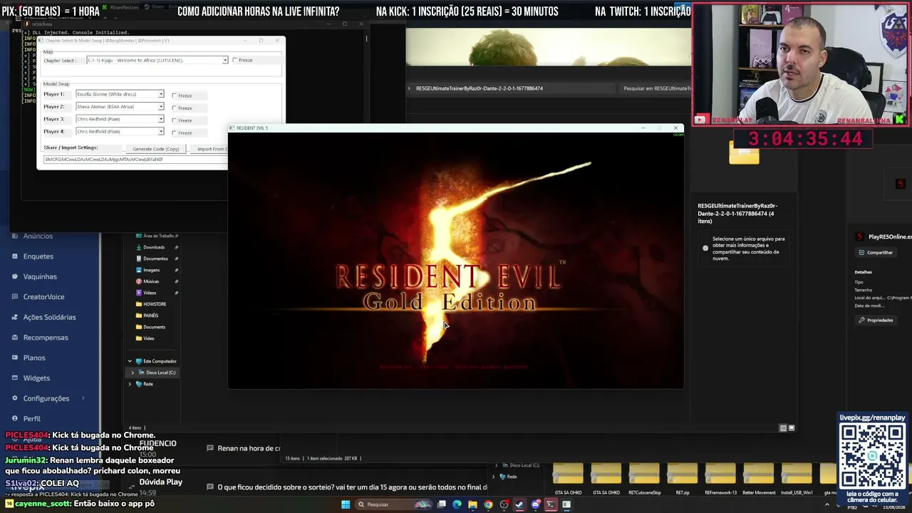Expand the Disco Local (C:) node
The height and width of the screenshot is (513, 912).
(133, 373)
